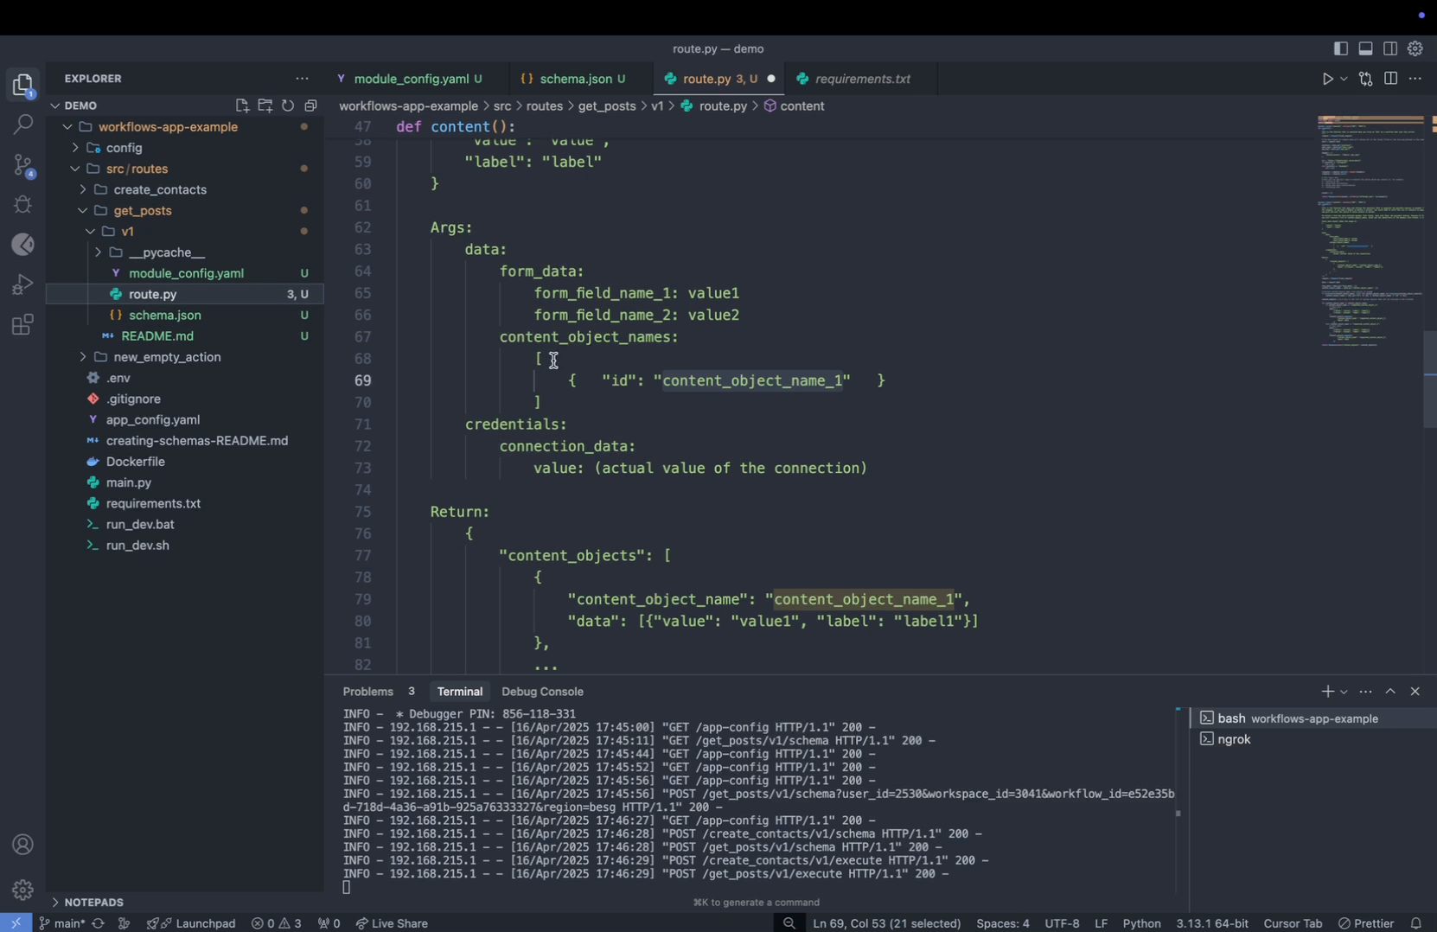Open Run and Debug view

click(x=23, y=284)
